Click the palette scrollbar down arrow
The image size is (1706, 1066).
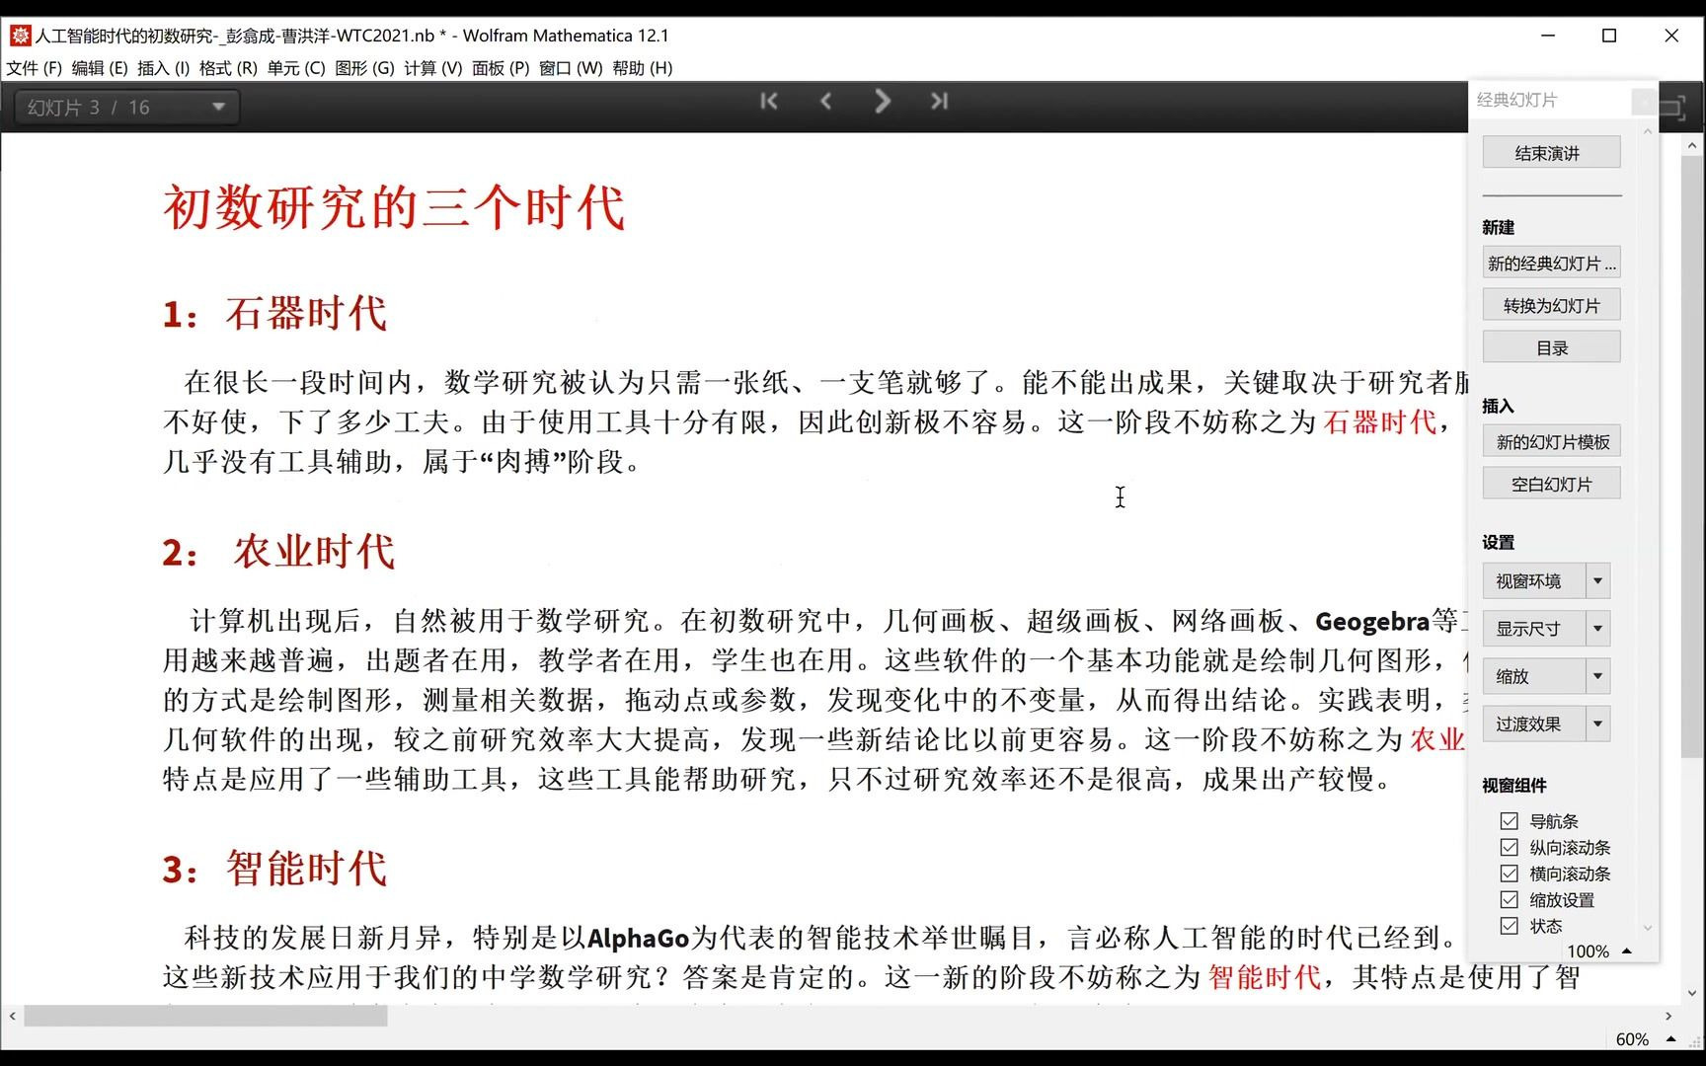tap(1647, 928)
